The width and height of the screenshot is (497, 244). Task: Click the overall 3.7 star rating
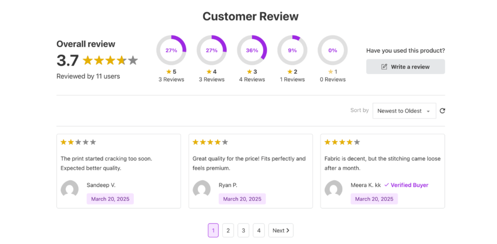tap(110, 61)
